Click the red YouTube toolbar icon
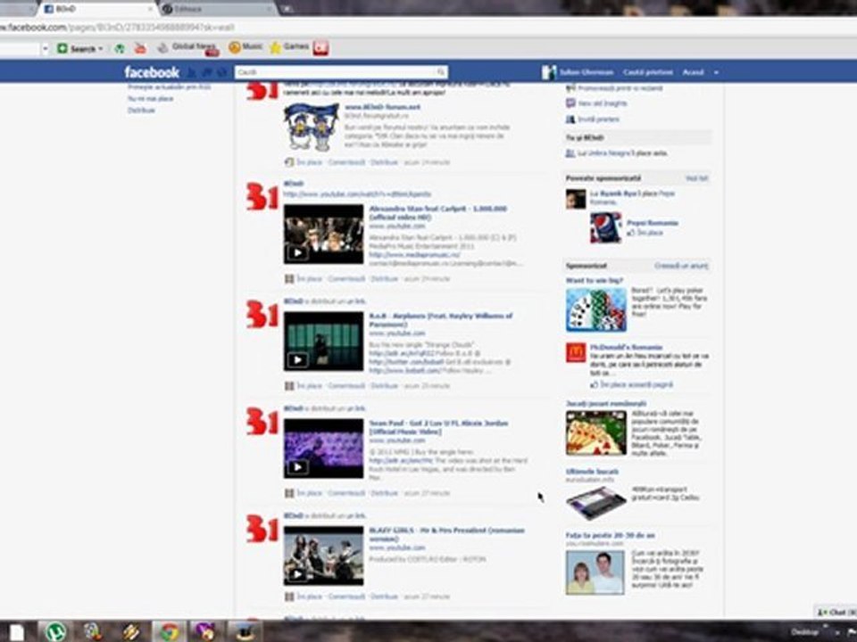This screenshot has height=642, width=857. [x=140, y=48]
